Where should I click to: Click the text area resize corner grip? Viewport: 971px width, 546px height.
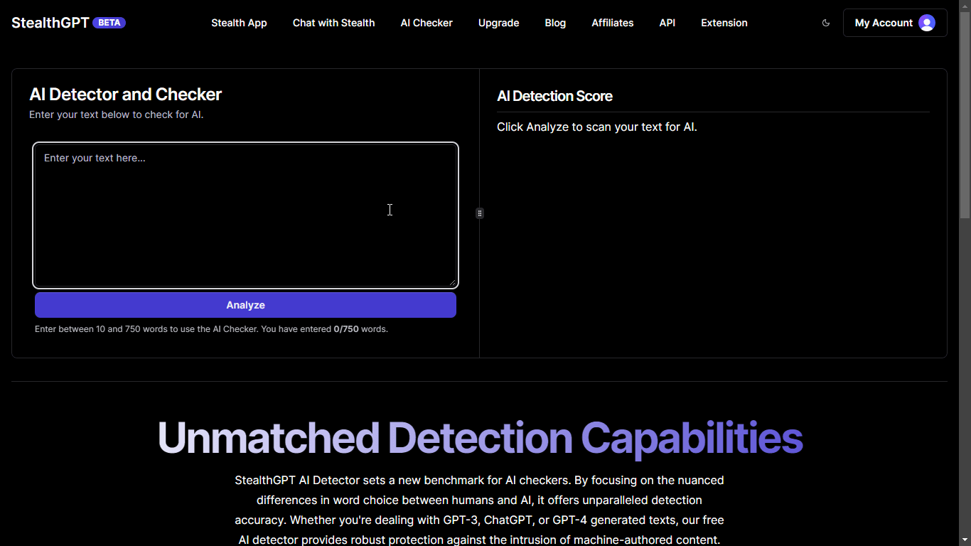pyautogui.click(x=452, y=282)
